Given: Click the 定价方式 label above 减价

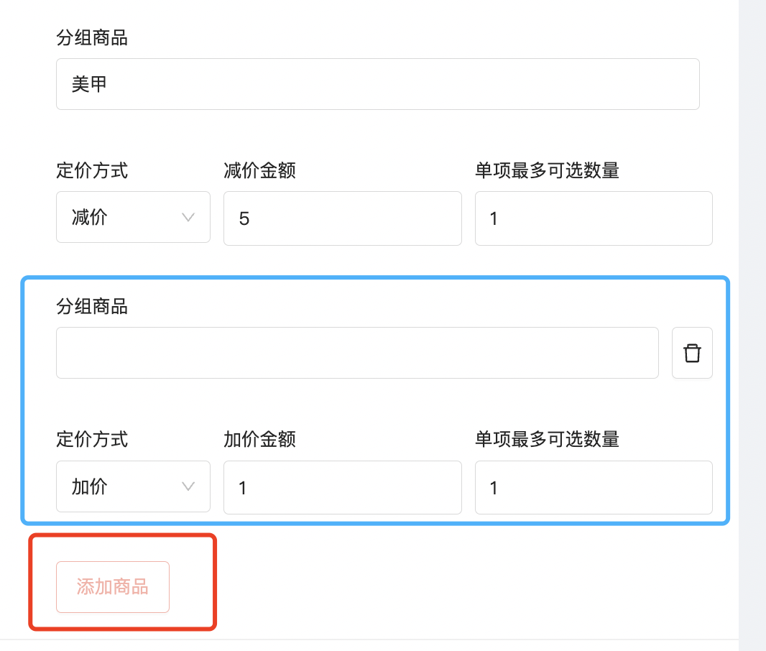Looking at the screenshot, I should point(92,170).
